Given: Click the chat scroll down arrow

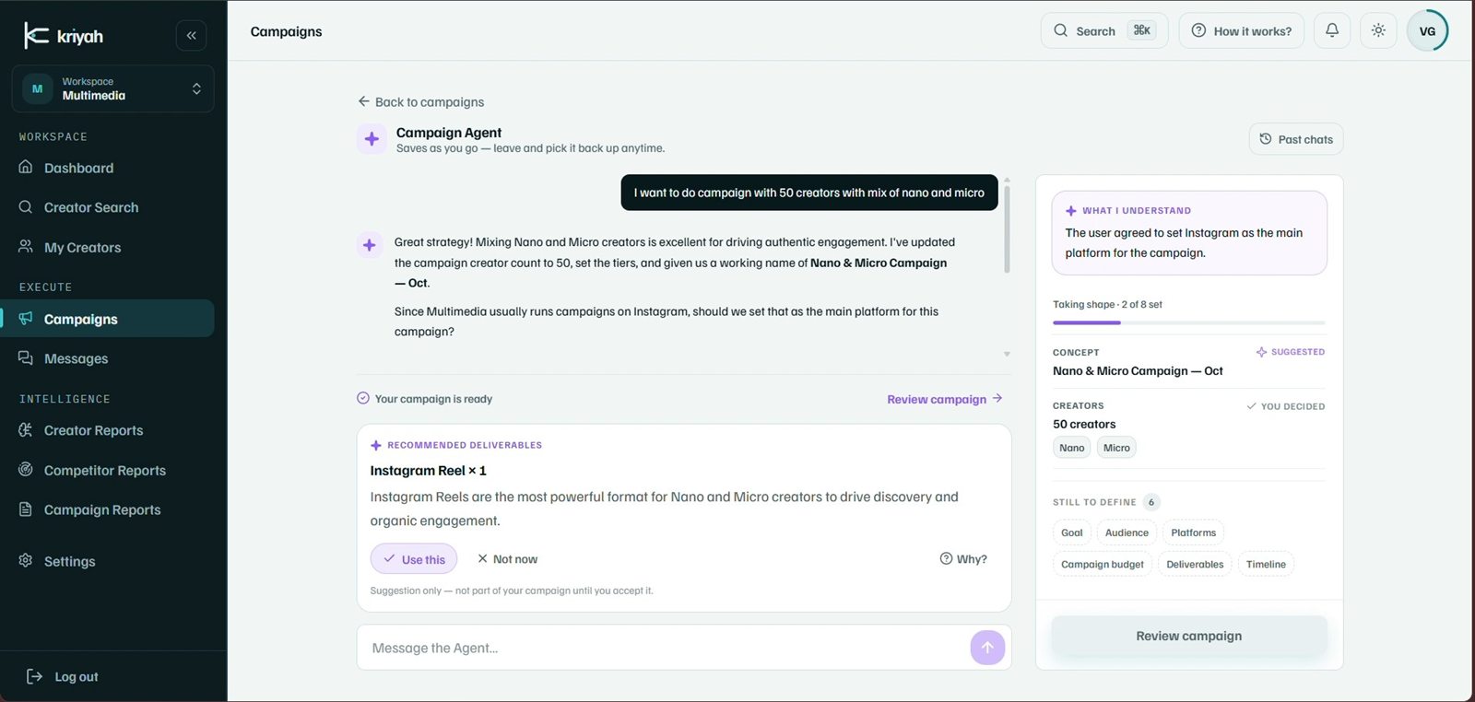Looking at the screenshot, I should pos(1007,354).
